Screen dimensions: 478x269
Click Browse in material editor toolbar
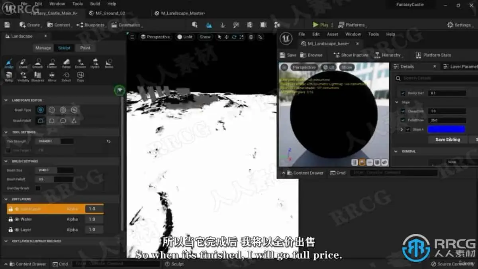pyautogui.click(x=311, y=55)
